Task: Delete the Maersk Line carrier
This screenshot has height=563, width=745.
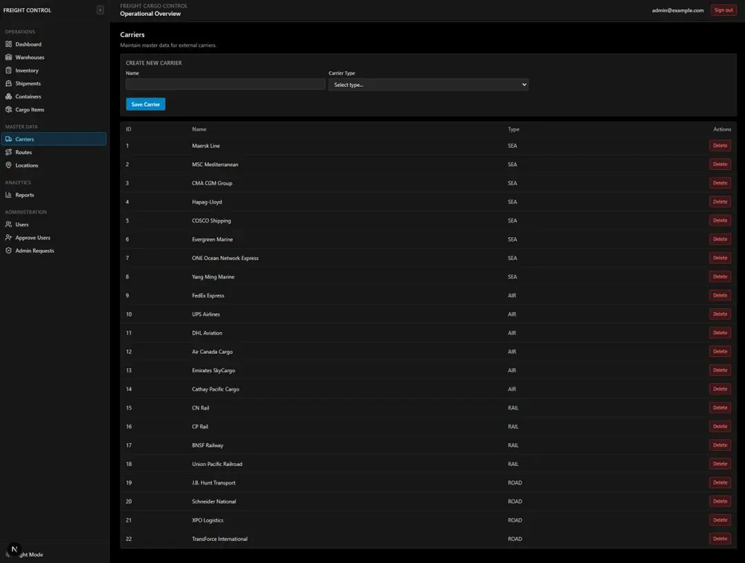Action: 719,145
